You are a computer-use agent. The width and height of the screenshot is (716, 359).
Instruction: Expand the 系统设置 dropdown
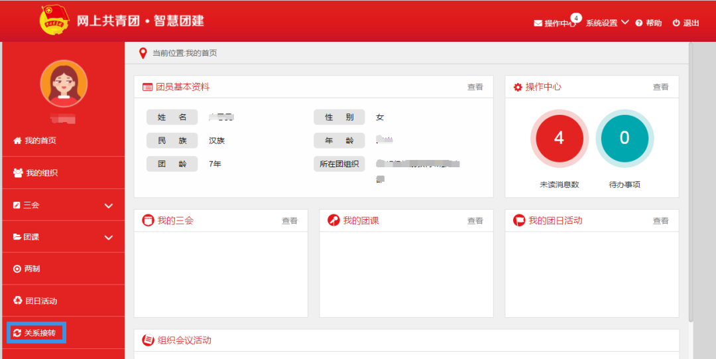tap(607, 23)
